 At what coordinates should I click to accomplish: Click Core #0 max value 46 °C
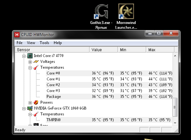(x=160, y=73)
